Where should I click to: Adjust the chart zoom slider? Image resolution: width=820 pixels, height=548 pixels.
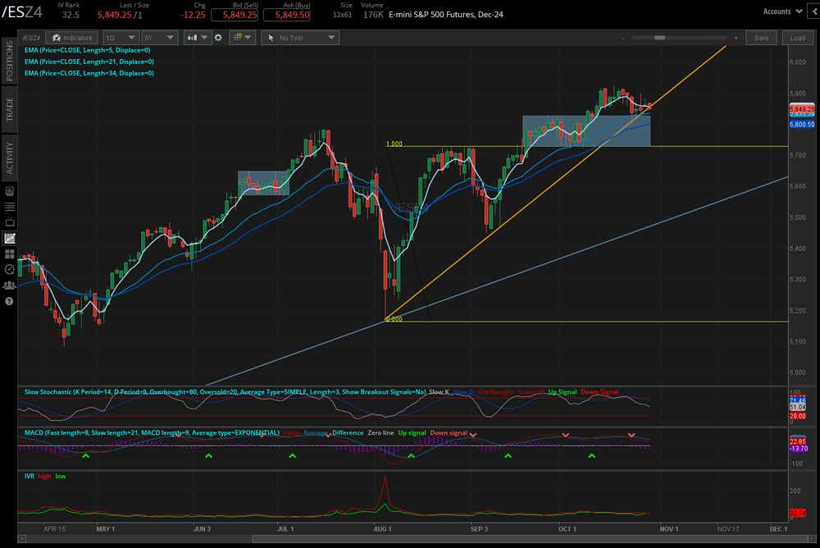point(660,37)
